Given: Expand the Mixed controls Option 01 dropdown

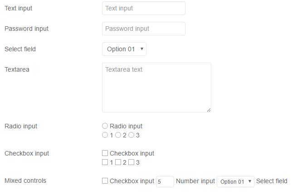Looking at the screenshot, I should [235, 181].
